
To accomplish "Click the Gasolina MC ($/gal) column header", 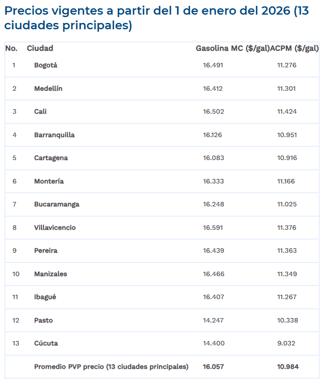I will (232, 48).
